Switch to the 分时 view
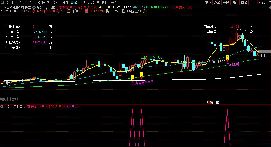 10,2
